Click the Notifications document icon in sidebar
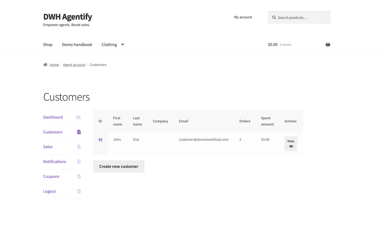The height and width of the screenshot is (234, 381). 79,162
